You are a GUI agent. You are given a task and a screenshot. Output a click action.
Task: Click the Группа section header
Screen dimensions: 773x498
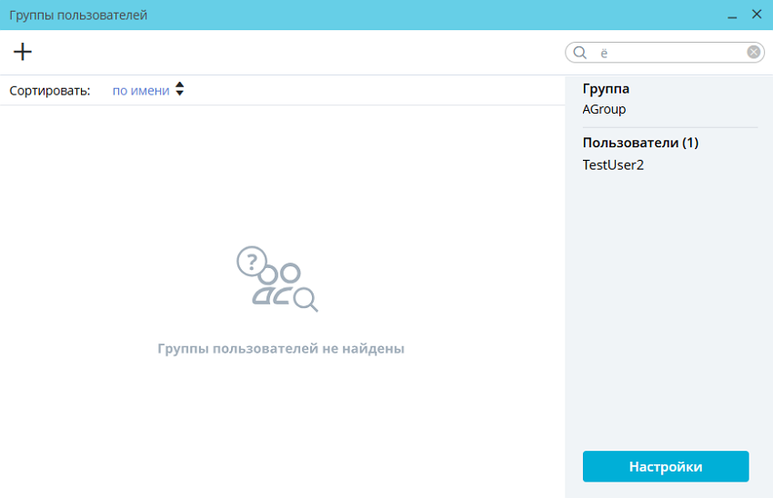[x=606, y=89]
